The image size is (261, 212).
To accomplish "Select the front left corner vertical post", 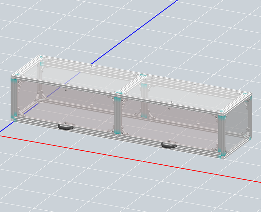I will point(14,99).
